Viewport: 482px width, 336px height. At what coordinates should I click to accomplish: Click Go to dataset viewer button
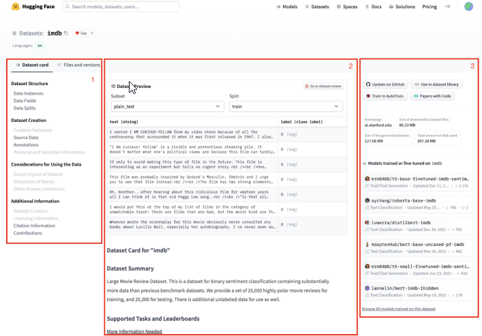(323, 86)
